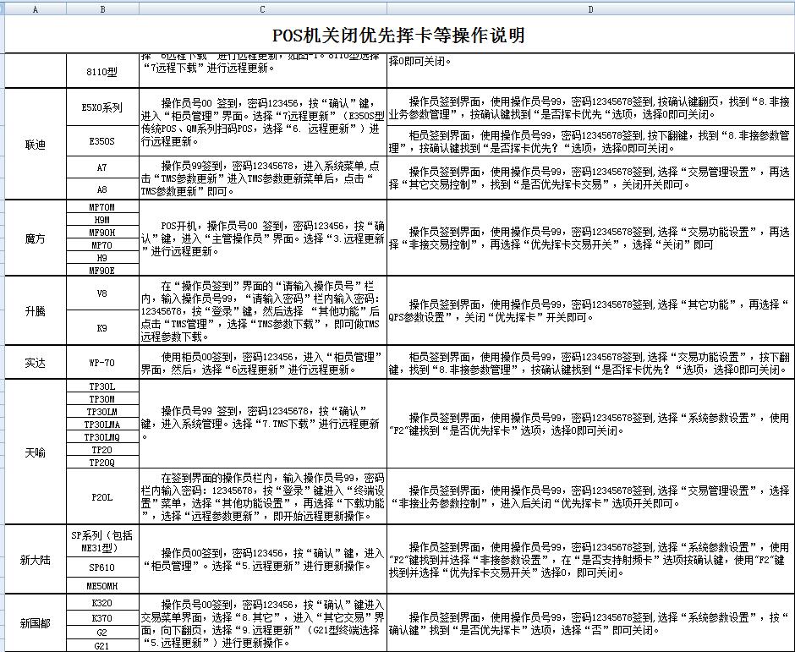Image resolution: width=795 pixels, height=652 pixels.
Task: Select the E350S cell
Action: pos(101,143)
